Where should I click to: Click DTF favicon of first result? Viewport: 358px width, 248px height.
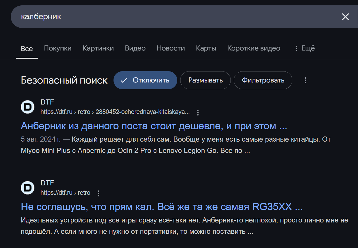[x=28, y=107]
